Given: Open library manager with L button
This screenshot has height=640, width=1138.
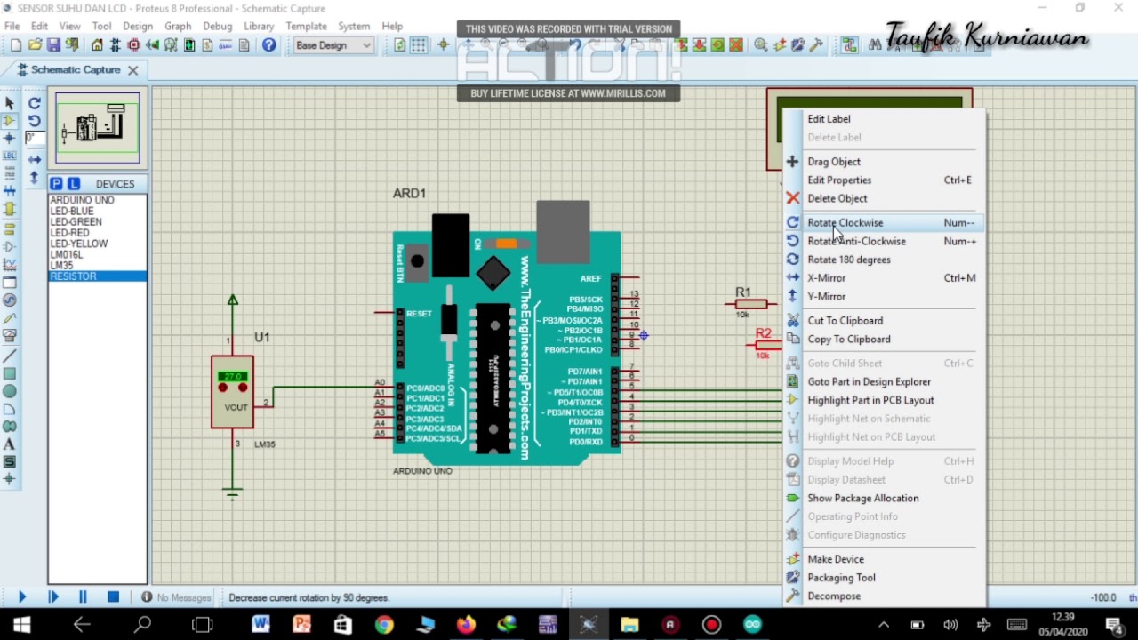Looking at the screenshot, I should click(74, 184).
